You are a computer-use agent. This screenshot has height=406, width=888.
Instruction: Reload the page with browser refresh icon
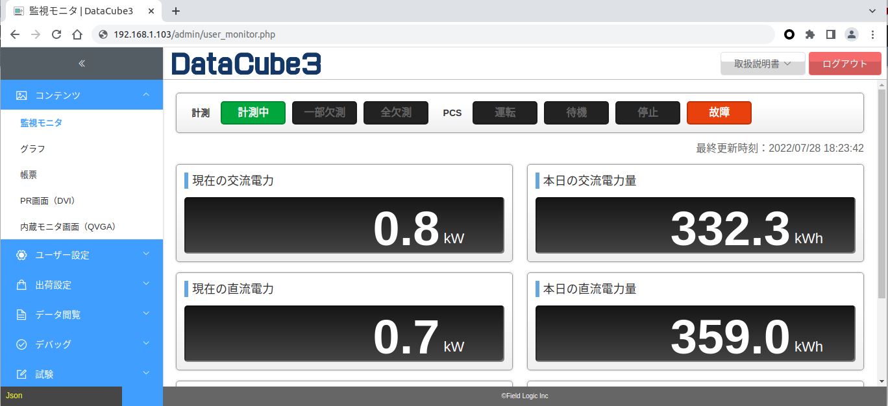click(x=56, y=34)
